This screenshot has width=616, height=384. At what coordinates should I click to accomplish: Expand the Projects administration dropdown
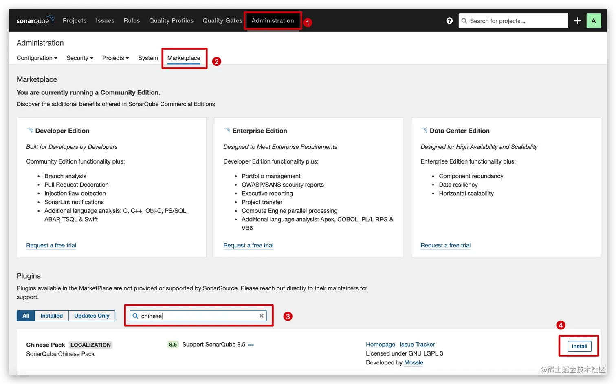coord(116,58)
